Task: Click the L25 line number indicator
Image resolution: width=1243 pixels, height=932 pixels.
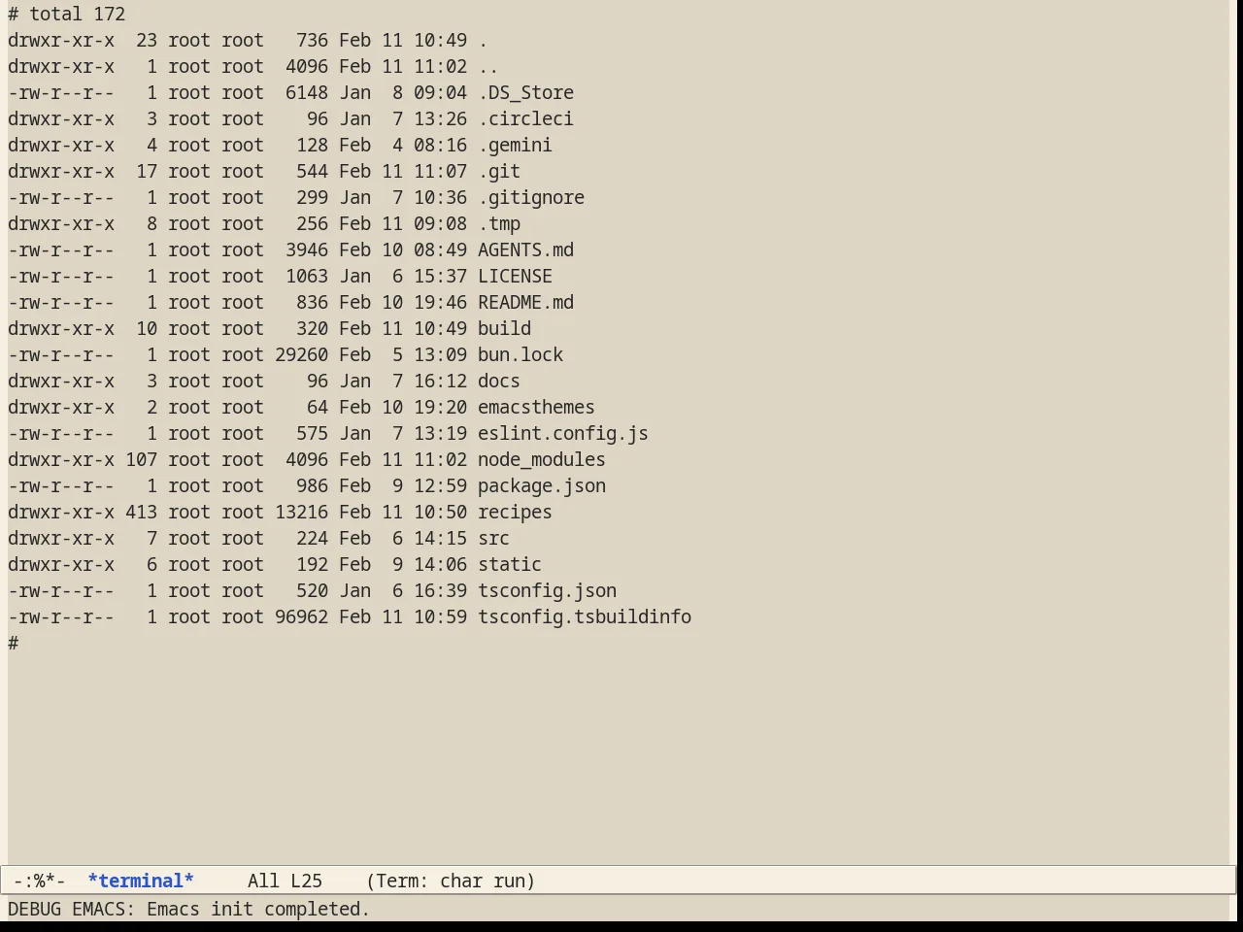Action: pyautogui.click(x=306, y=881)
